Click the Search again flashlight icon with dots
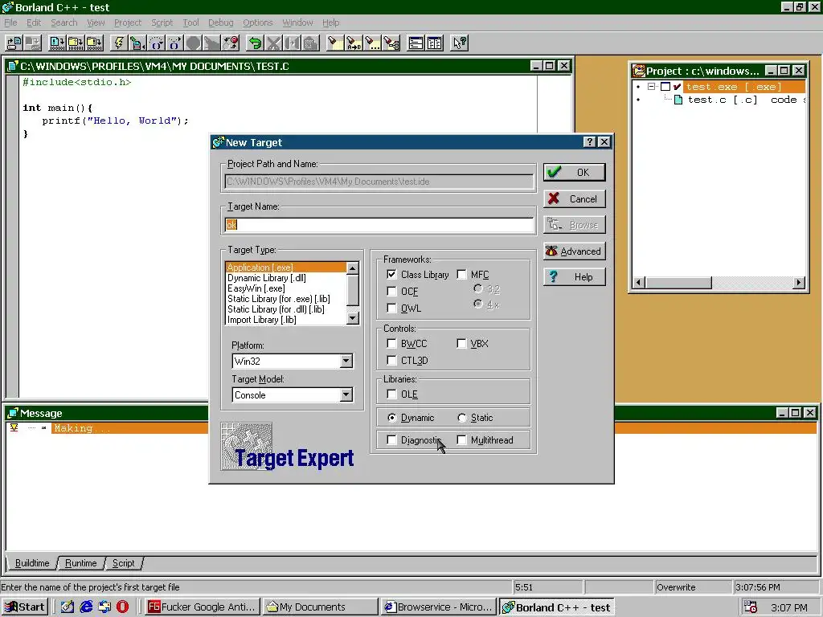Viewport: 823px width, 617px height. 373,43
